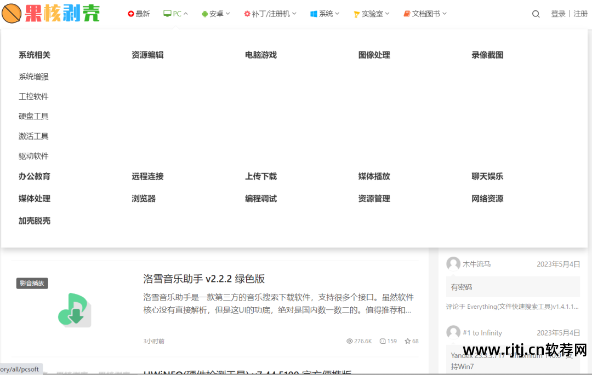
Task: Expand the 实验室 dropdown
Action: [x=371, y=13]
